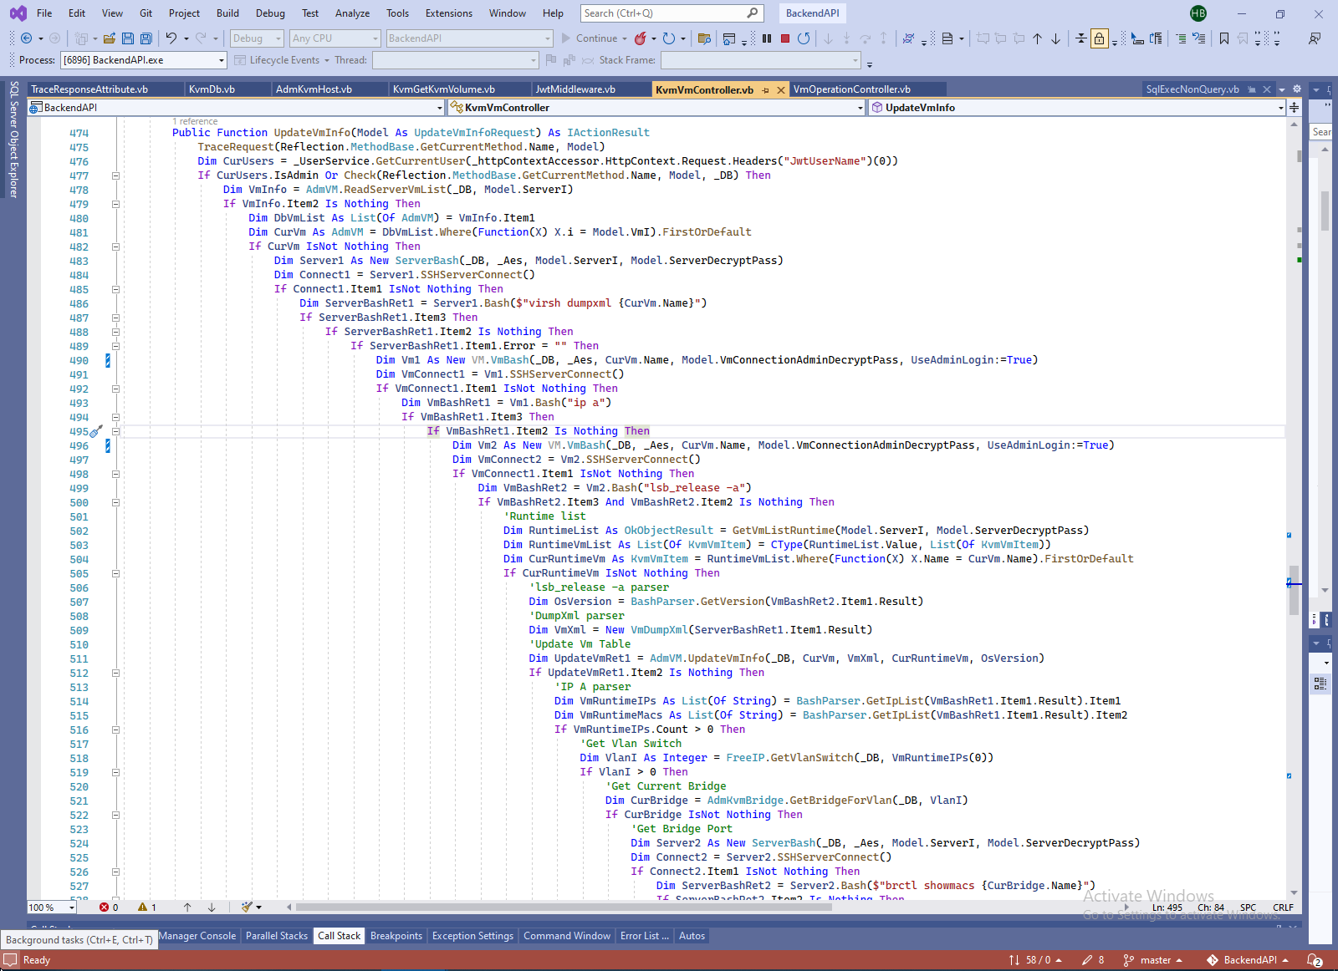This screenshot has height=971, width=1338.
Task: Click the Save All icon
Action: click(146, 38)
